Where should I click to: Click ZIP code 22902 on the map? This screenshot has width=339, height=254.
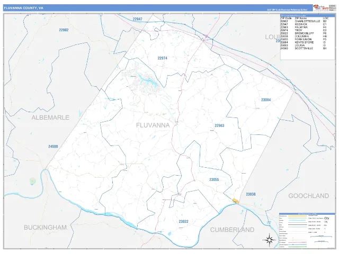64,30
